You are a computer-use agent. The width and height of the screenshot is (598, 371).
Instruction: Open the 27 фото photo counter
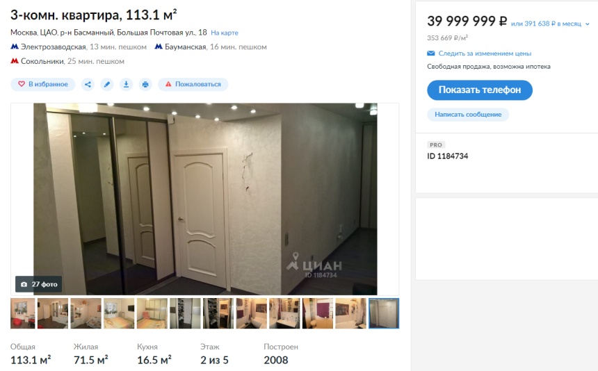pos(38,284)
